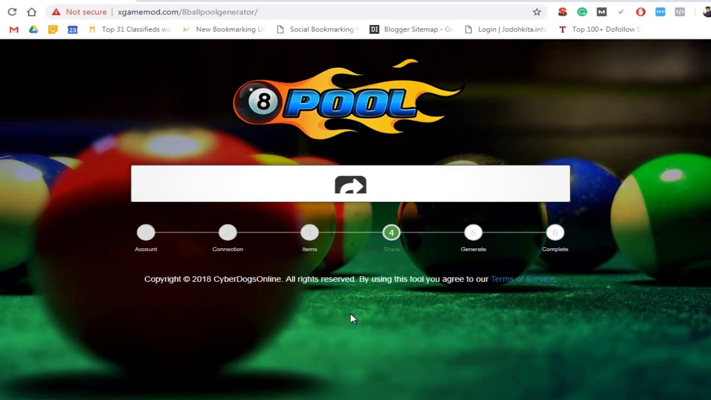This screenshot has width=711, height=400.
Task: Open the Google Keep yellow bookmark icon
Action: pyautogui.click(x=53, y=29)
